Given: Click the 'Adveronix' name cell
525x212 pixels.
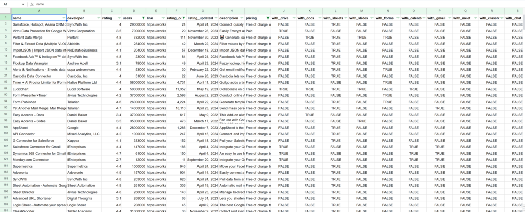Looking at the screenshot, I should (x=39, y=173).
